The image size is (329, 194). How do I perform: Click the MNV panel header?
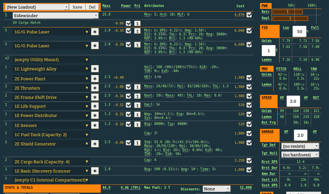[267, 69]
